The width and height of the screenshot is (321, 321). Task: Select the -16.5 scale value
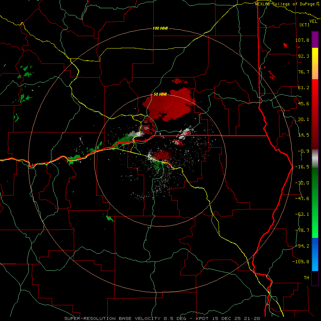point(302,167)
